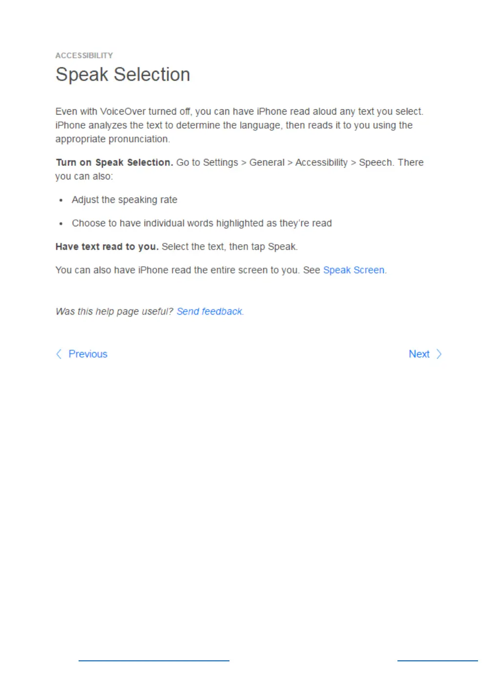This screenshot has width=499, height=674.
Task: Click the right chevron beside Next
Action: [439, 354]
